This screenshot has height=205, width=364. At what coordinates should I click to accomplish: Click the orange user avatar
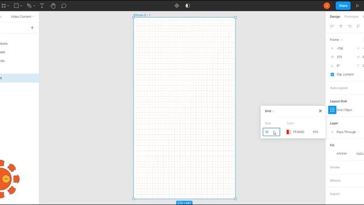click(327, 6)
